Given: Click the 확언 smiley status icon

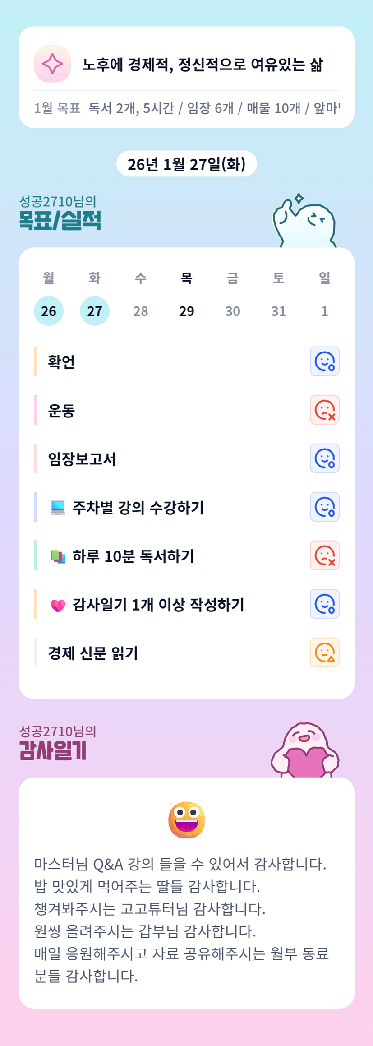Looking at the screenshot, I should point(324,361).
